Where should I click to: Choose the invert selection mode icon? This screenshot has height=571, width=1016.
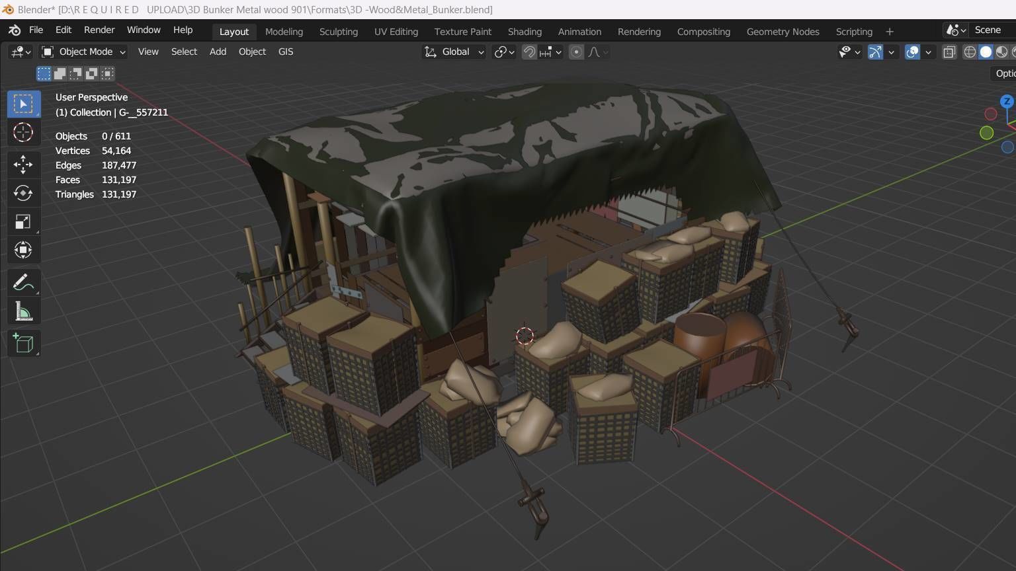91,73
